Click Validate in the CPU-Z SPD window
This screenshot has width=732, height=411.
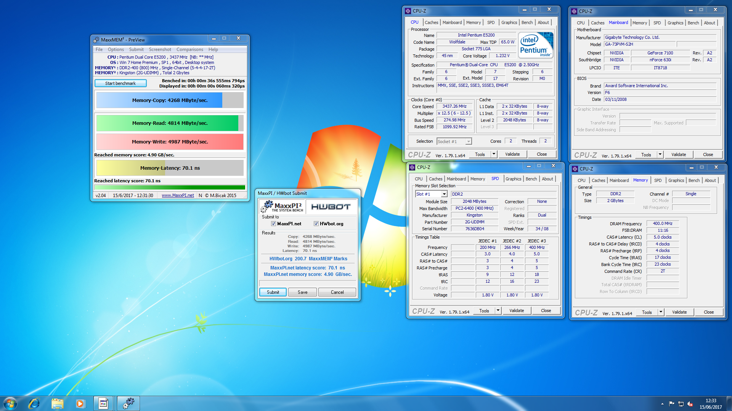pos(517,311)
